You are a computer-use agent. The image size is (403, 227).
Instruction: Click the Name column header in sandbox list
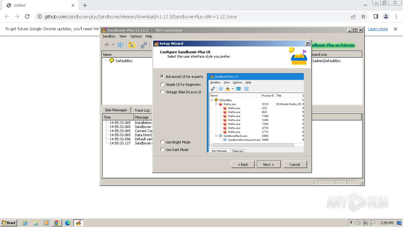tap(127, 55)
